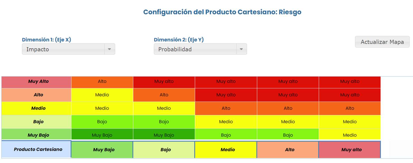Click the Bajo column header at bottom
The height and width of the screenshot is (163, 413).
[x=164, y=150]
